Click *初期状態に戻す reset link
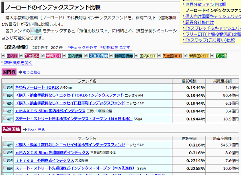 (x=115, y=48)
